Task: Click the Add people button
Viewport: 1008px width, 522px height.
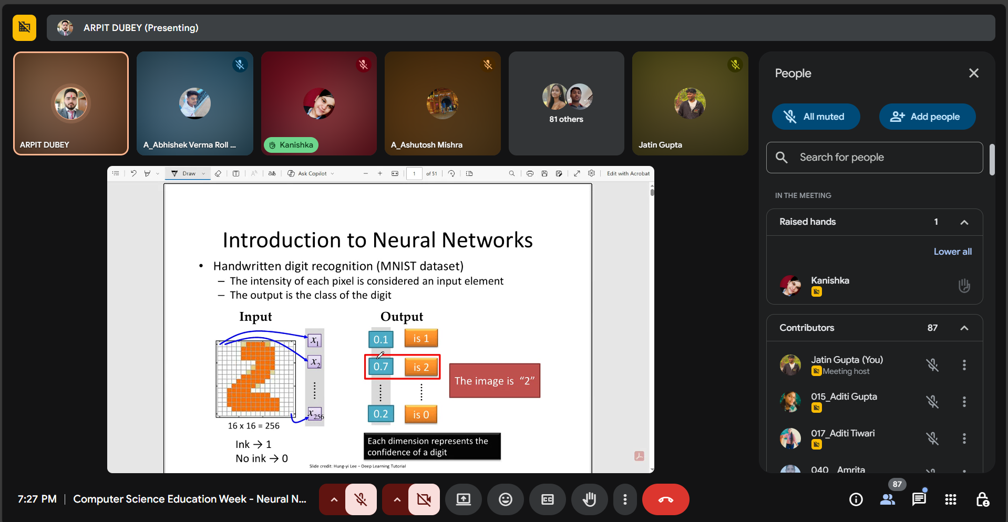Action: click(x=927, y=117)
